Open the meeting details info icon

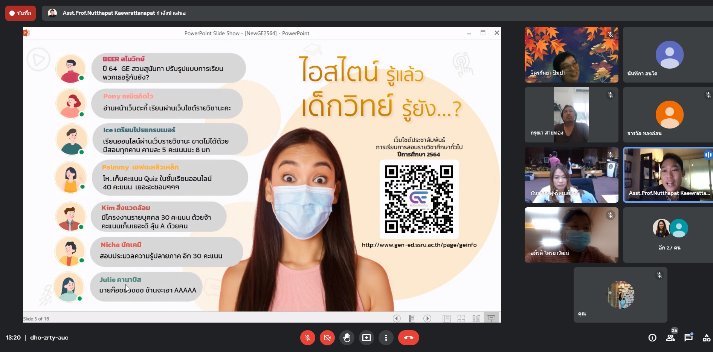click(x=652, y=338)
